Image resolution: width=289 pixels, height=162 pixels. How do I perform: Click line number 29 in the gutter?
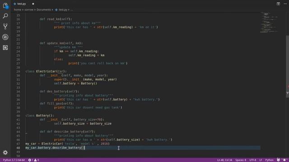click(x=18, y=72)
